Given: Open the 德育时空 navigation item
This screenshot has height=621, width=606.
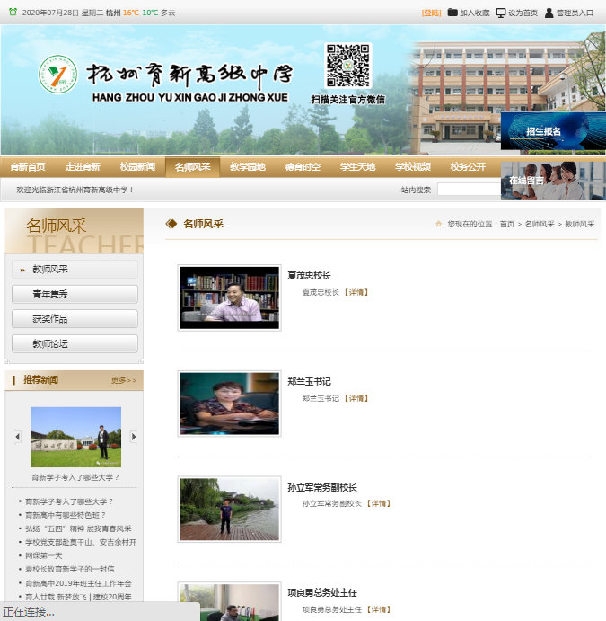Looking at the screenshot, I should [x=303, y=167].
